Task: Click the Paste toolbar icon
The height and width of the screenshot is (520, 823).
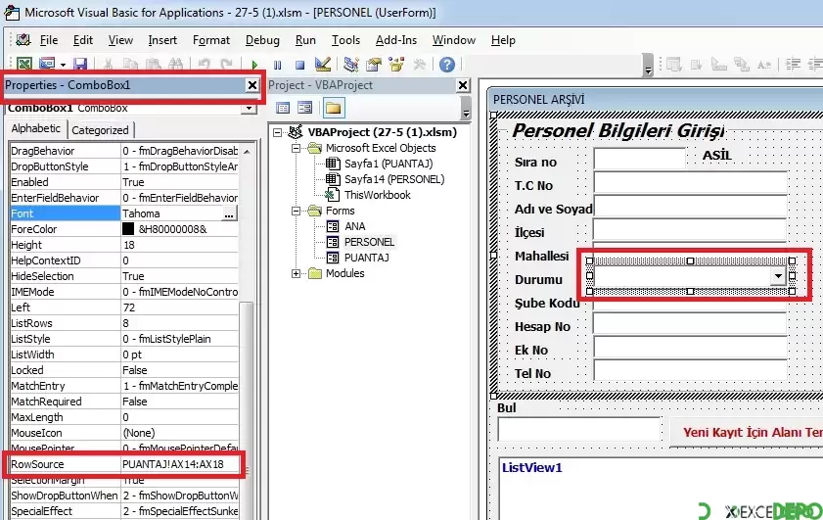Action: point(153,64)
